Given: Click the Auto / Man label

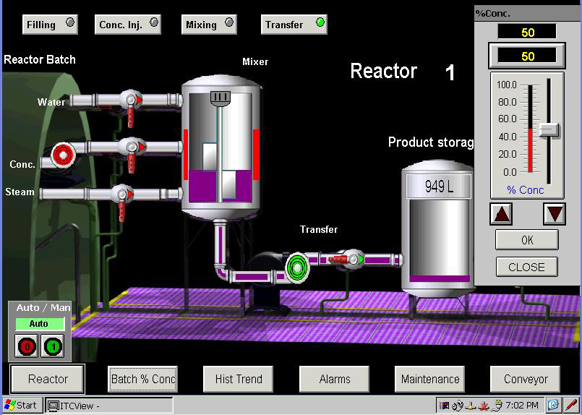Looking at the screenshot, I should [43, 308].
